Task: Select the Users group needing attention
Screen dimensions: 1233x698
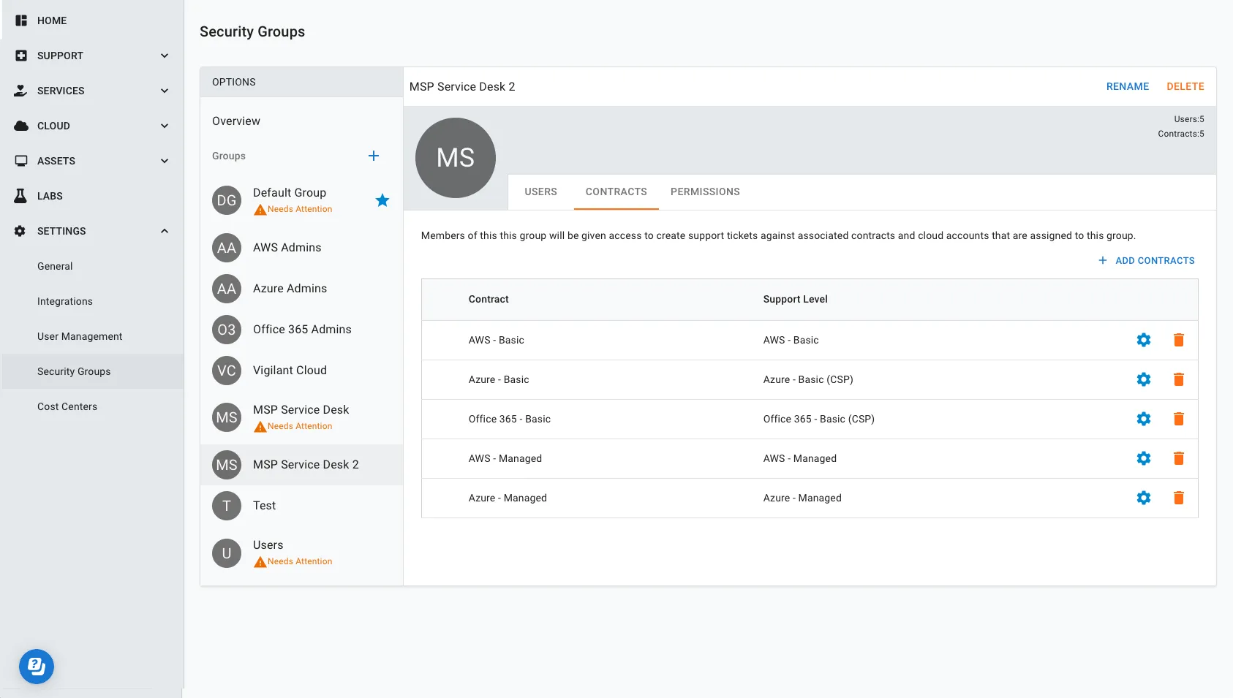Action: pyautogui.click(x=301, y=553)
